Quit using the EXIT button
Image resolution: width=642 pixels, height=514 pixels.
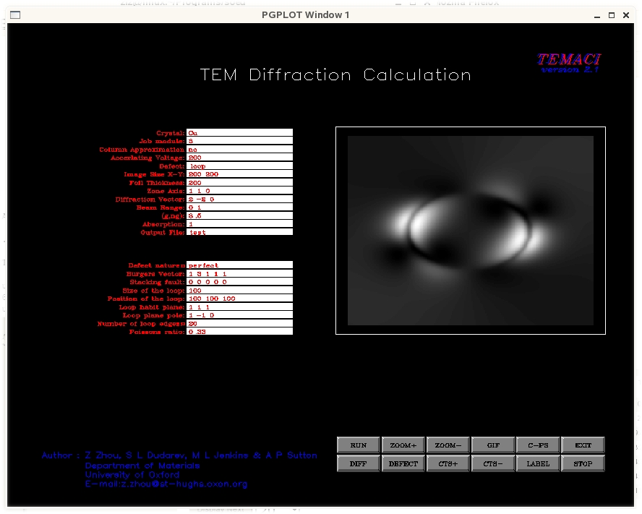(583, 445)
